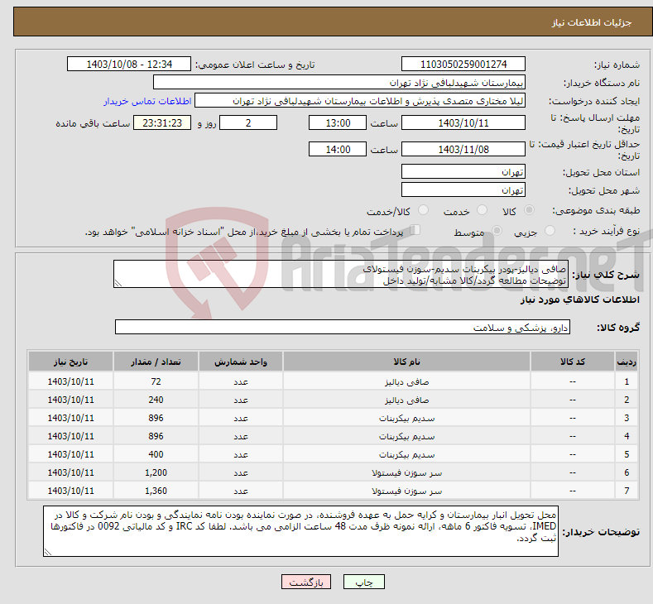The height and width of the screenshot is (604, 653).
Task: Toggle the اسناد خزانه اسلامی payment checkbox
Action: [415, 230]
